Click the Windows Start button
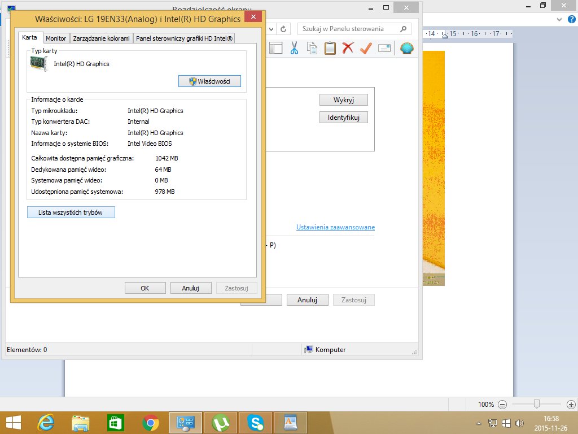This screenshot has height=434, width=578. point(14,423)
